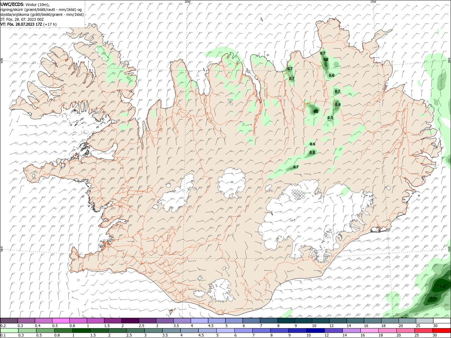Viewport: 451px width, 338px height.
Task: Select the bright red 30 swatch, lower legend row
Action: [x=442, y=331]
